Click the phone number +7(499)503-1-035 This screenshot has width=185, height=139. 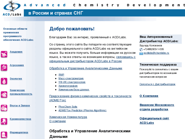tap(153, 49)
